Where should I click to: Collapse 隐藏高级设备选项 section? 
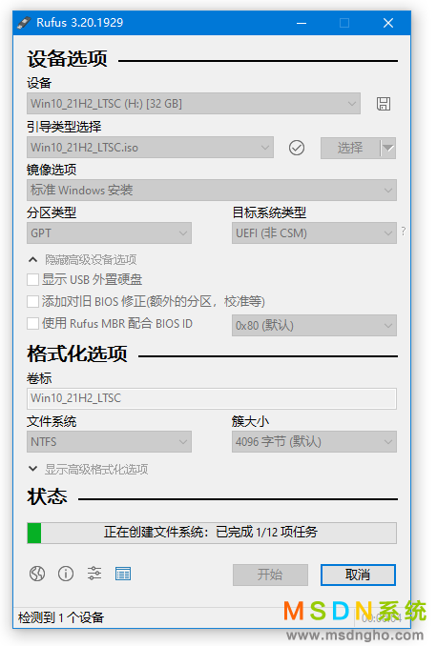tap(82, 259)
